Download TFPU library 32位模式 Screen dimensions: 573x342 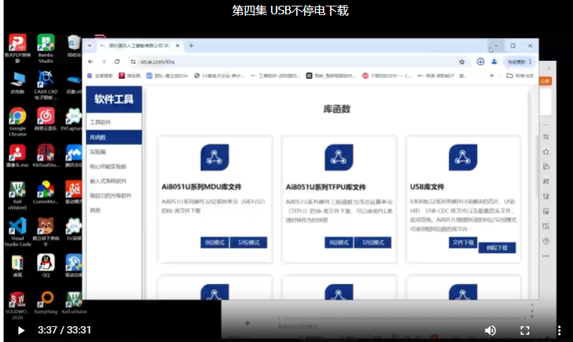(373, 242)
